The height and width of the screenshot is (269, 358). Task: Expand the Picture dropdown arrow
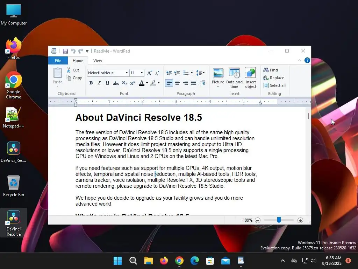click(x=218, y=87)
